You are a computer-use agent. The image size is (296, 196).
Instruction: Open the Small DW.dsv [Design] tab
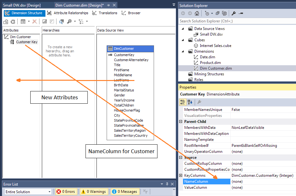coord(22,5)
